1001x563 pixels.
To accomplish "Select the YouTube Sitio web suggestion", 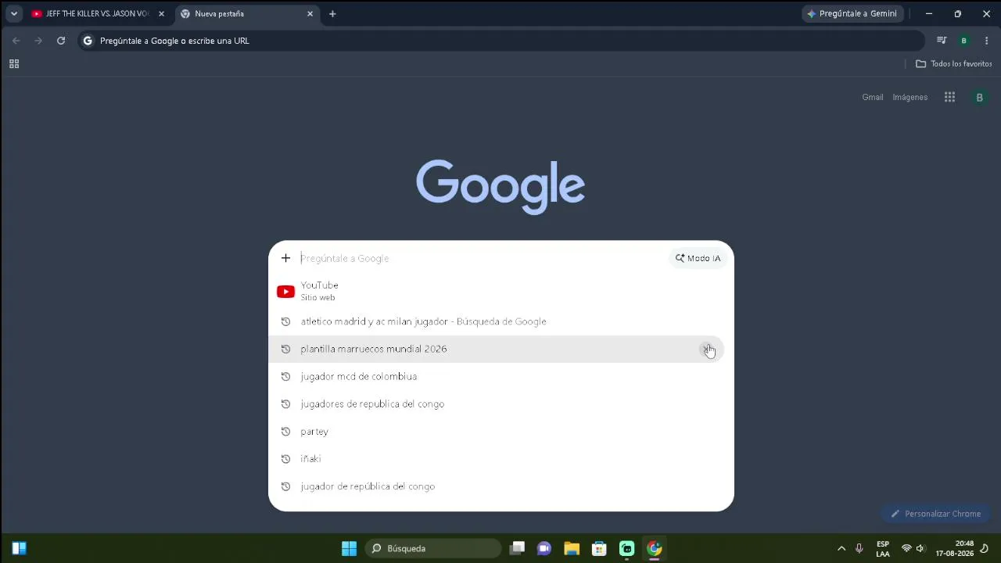I will tap(501, 291).
